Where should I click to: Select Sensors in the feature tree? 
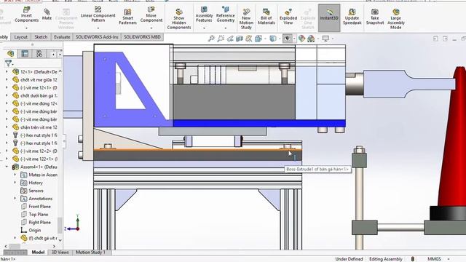[36, 191]
